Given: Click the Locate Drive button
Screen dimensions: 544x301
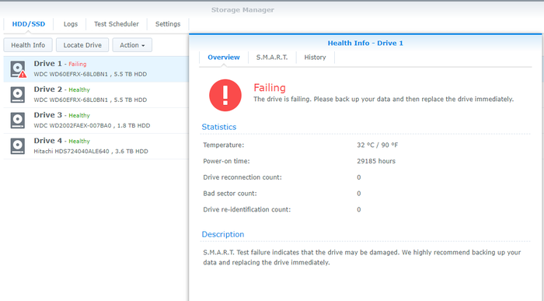Looking at the screenshot, I should (82, 45).
